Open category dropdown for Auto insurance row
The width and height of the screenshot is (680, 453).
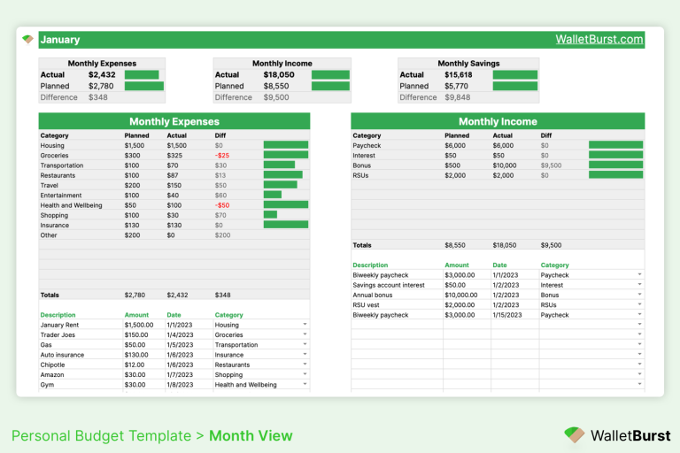point(305,354)
